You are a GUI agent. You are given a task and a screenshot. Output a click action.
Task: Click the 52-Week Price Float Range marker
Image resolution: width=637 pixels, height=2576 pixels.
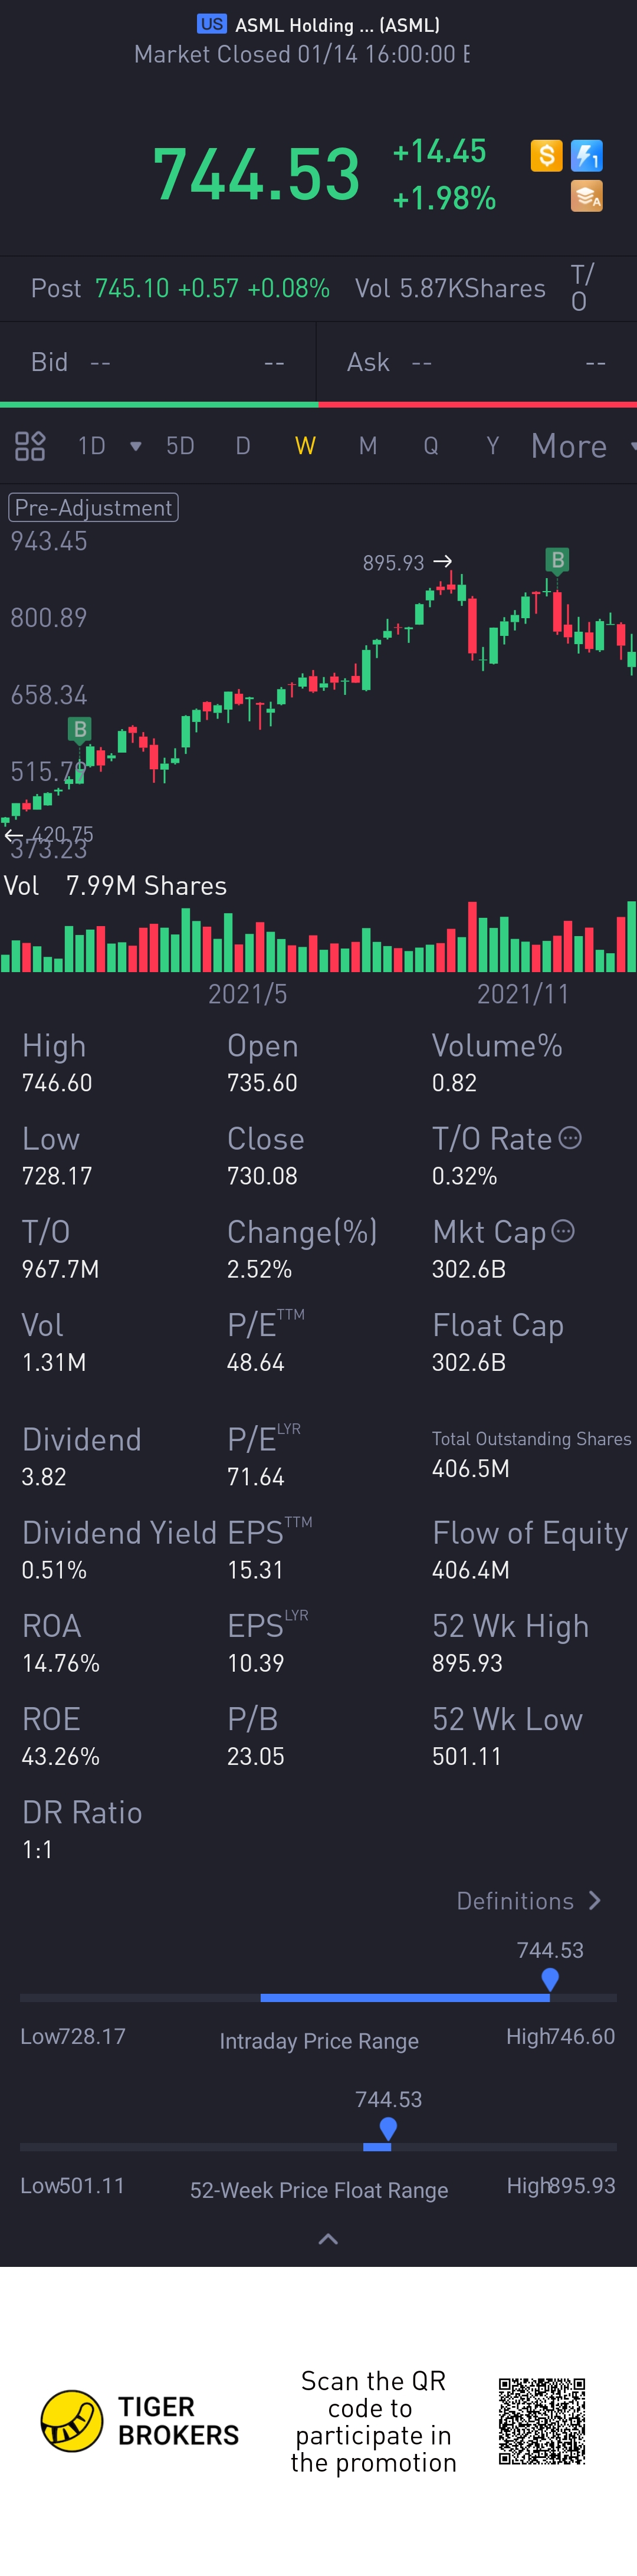click(x=388, y=2129)
